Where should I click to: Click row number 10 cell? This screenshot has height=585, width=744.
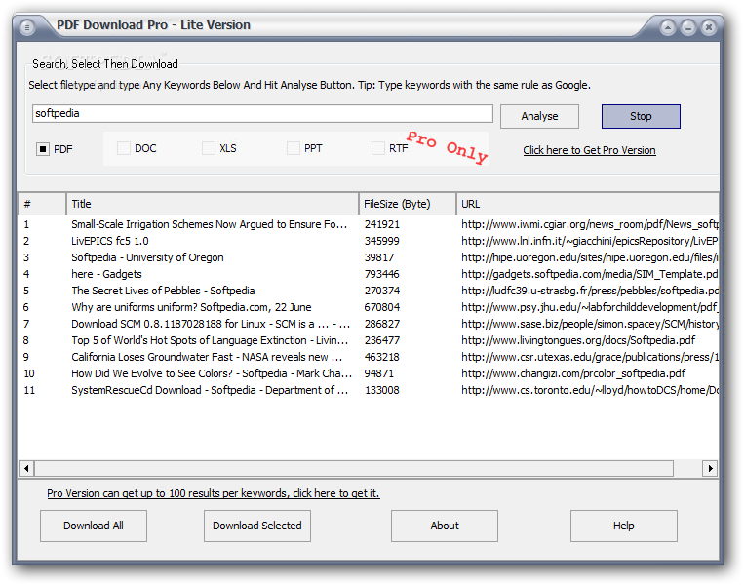tap(29, 373)
